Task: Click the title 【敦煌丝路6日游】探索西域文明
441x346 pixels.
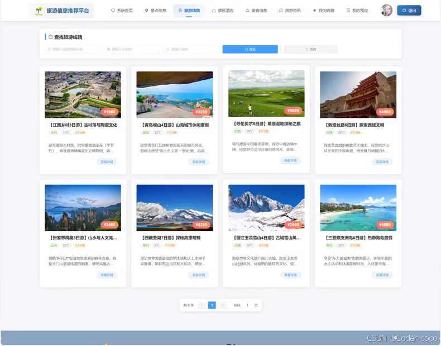Action: click(x=354, y=125)
